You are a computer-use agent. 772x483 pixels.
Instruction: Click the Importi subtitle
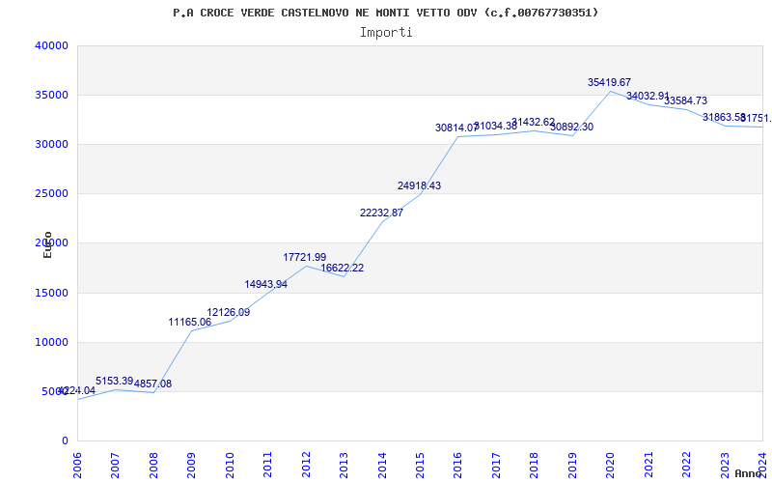point(386,33)
